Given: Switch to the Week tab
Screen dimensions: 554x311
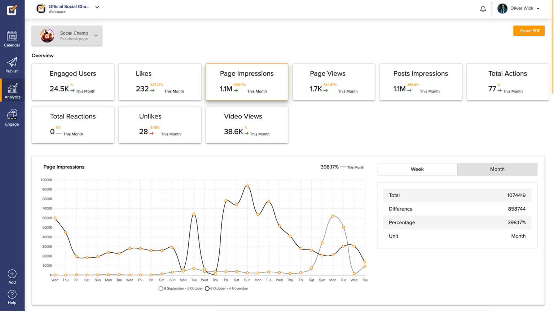Looking at the screenshot, I should point(417,169).
